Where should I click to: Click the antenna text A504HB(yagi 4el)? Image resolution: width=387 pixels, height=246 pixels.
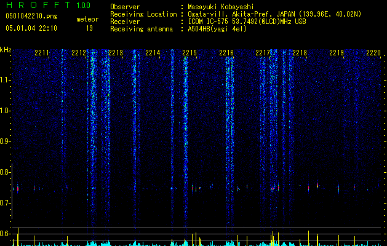(217, 29)
